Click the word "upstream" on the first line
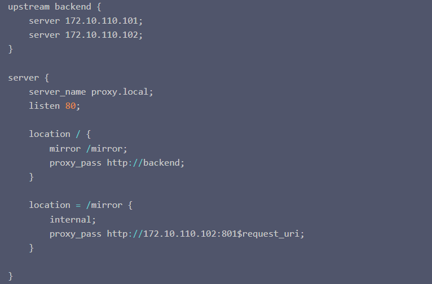Viewport: 432px width, 284px height. pyautogui.click(x=29, y=6)
